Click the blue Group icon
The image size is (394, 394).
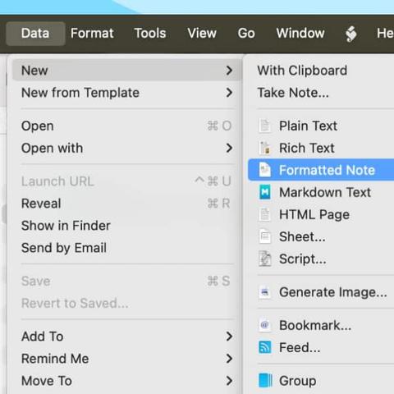pos(265,381)
